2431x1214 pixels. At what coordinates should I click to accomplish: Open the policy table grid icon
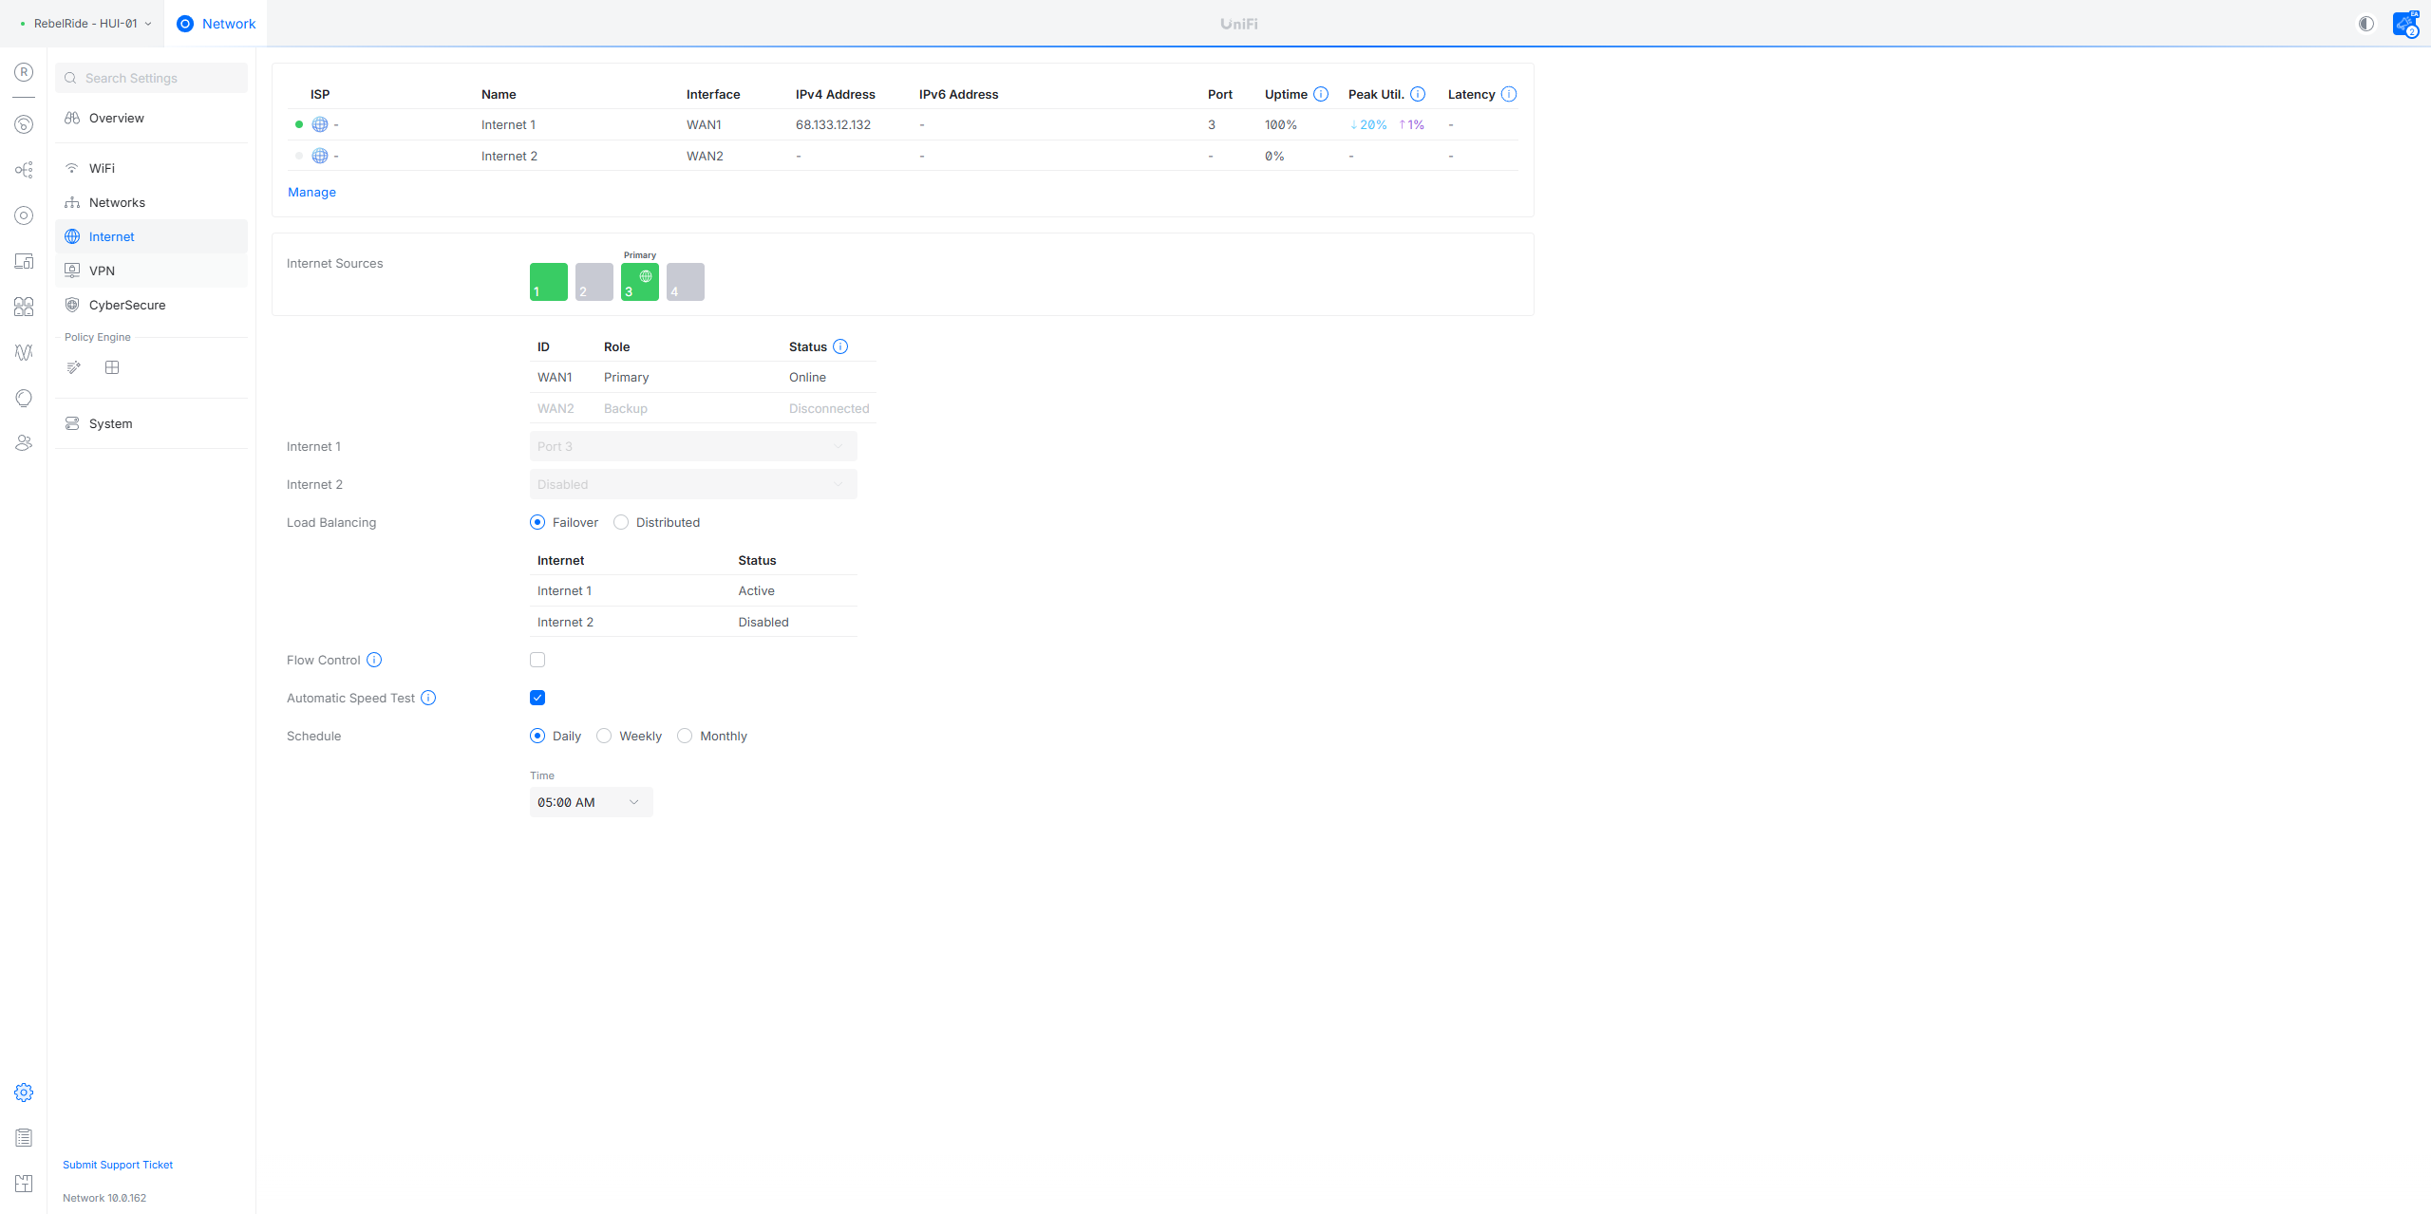(x=112, y=367)
